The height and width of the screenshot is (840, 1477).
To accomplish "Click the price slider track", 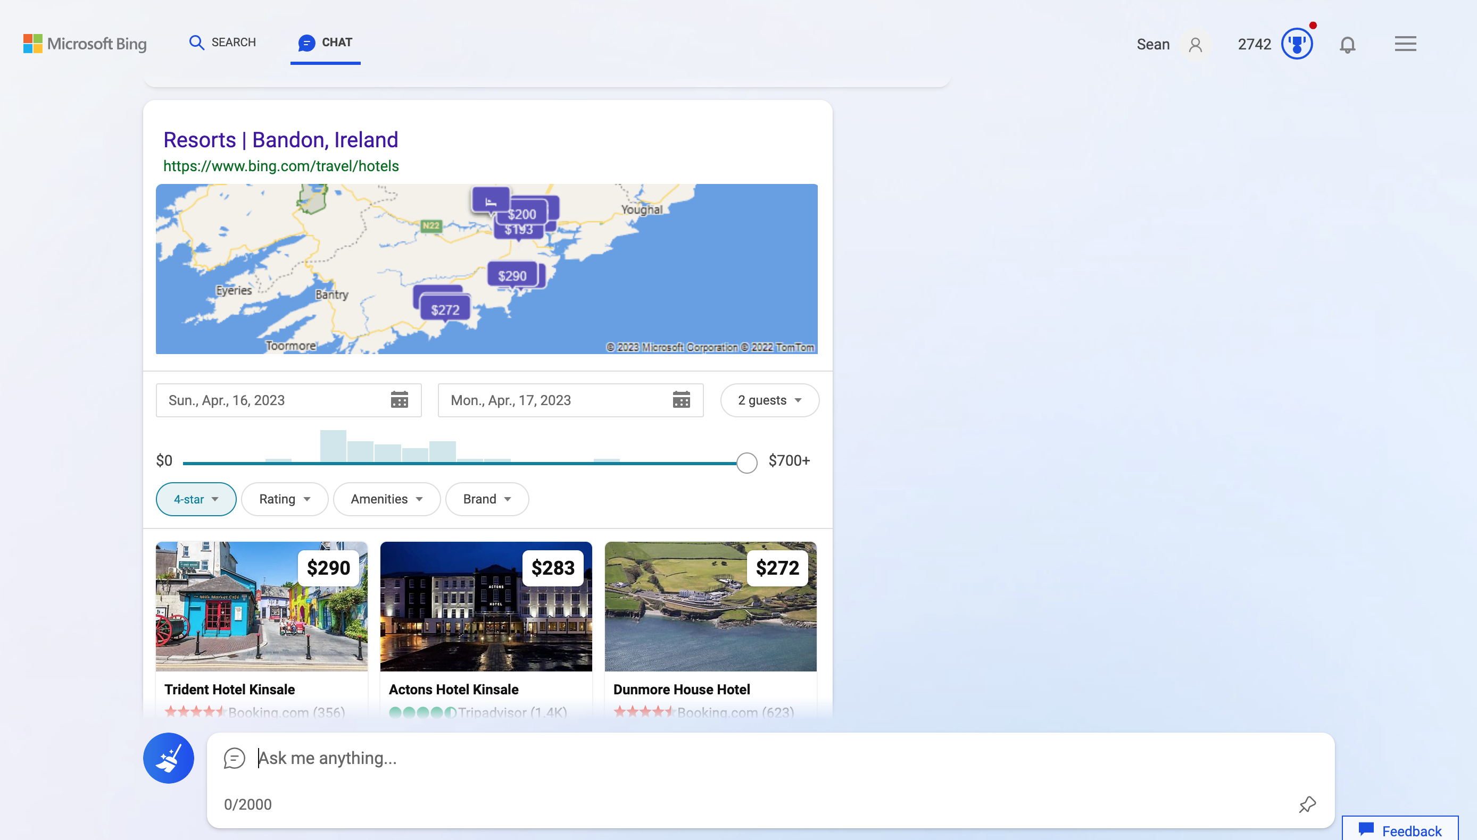I will (459, 463).
